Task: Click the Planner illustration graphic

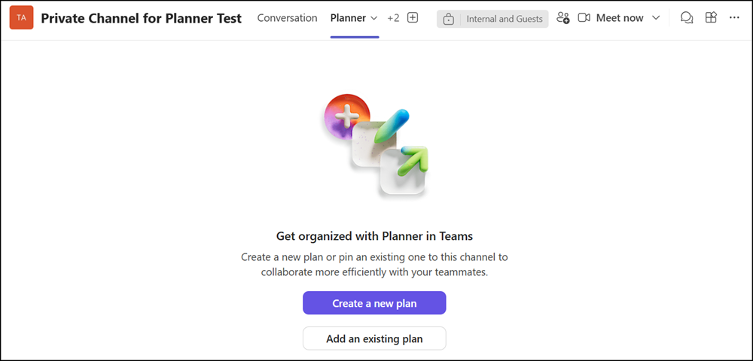Action: pyautogui.click(x=376, y=145)
